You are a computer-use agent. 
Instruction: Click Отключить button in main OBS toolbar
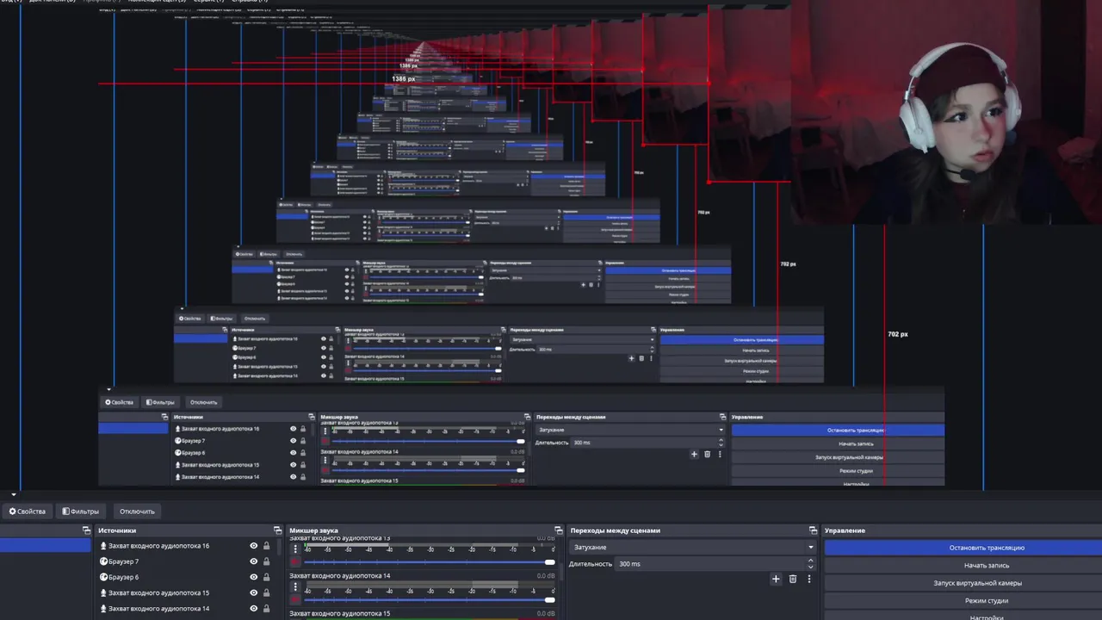(x=137, y=512)
